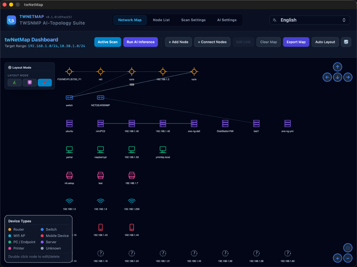357x267 pixels.
Task: Switch to pinned manual layout mode
Action: click(45, 82)
